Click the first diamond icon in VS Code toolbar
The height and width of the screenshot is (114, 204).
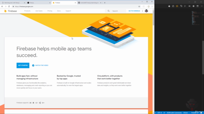click(x=169, y=6)
